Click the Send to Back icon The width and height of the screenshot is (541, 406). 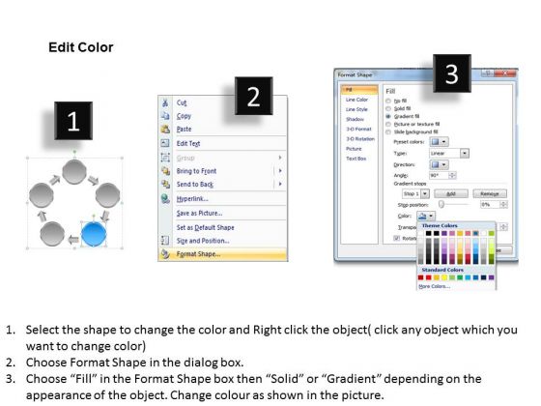(x=165, y=184)
